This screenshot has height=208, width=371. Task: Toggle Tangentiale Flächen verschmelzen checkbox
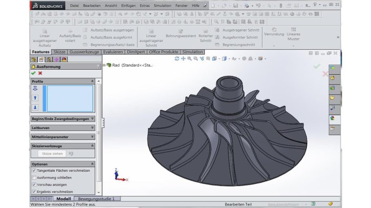(x=34, y=170)
